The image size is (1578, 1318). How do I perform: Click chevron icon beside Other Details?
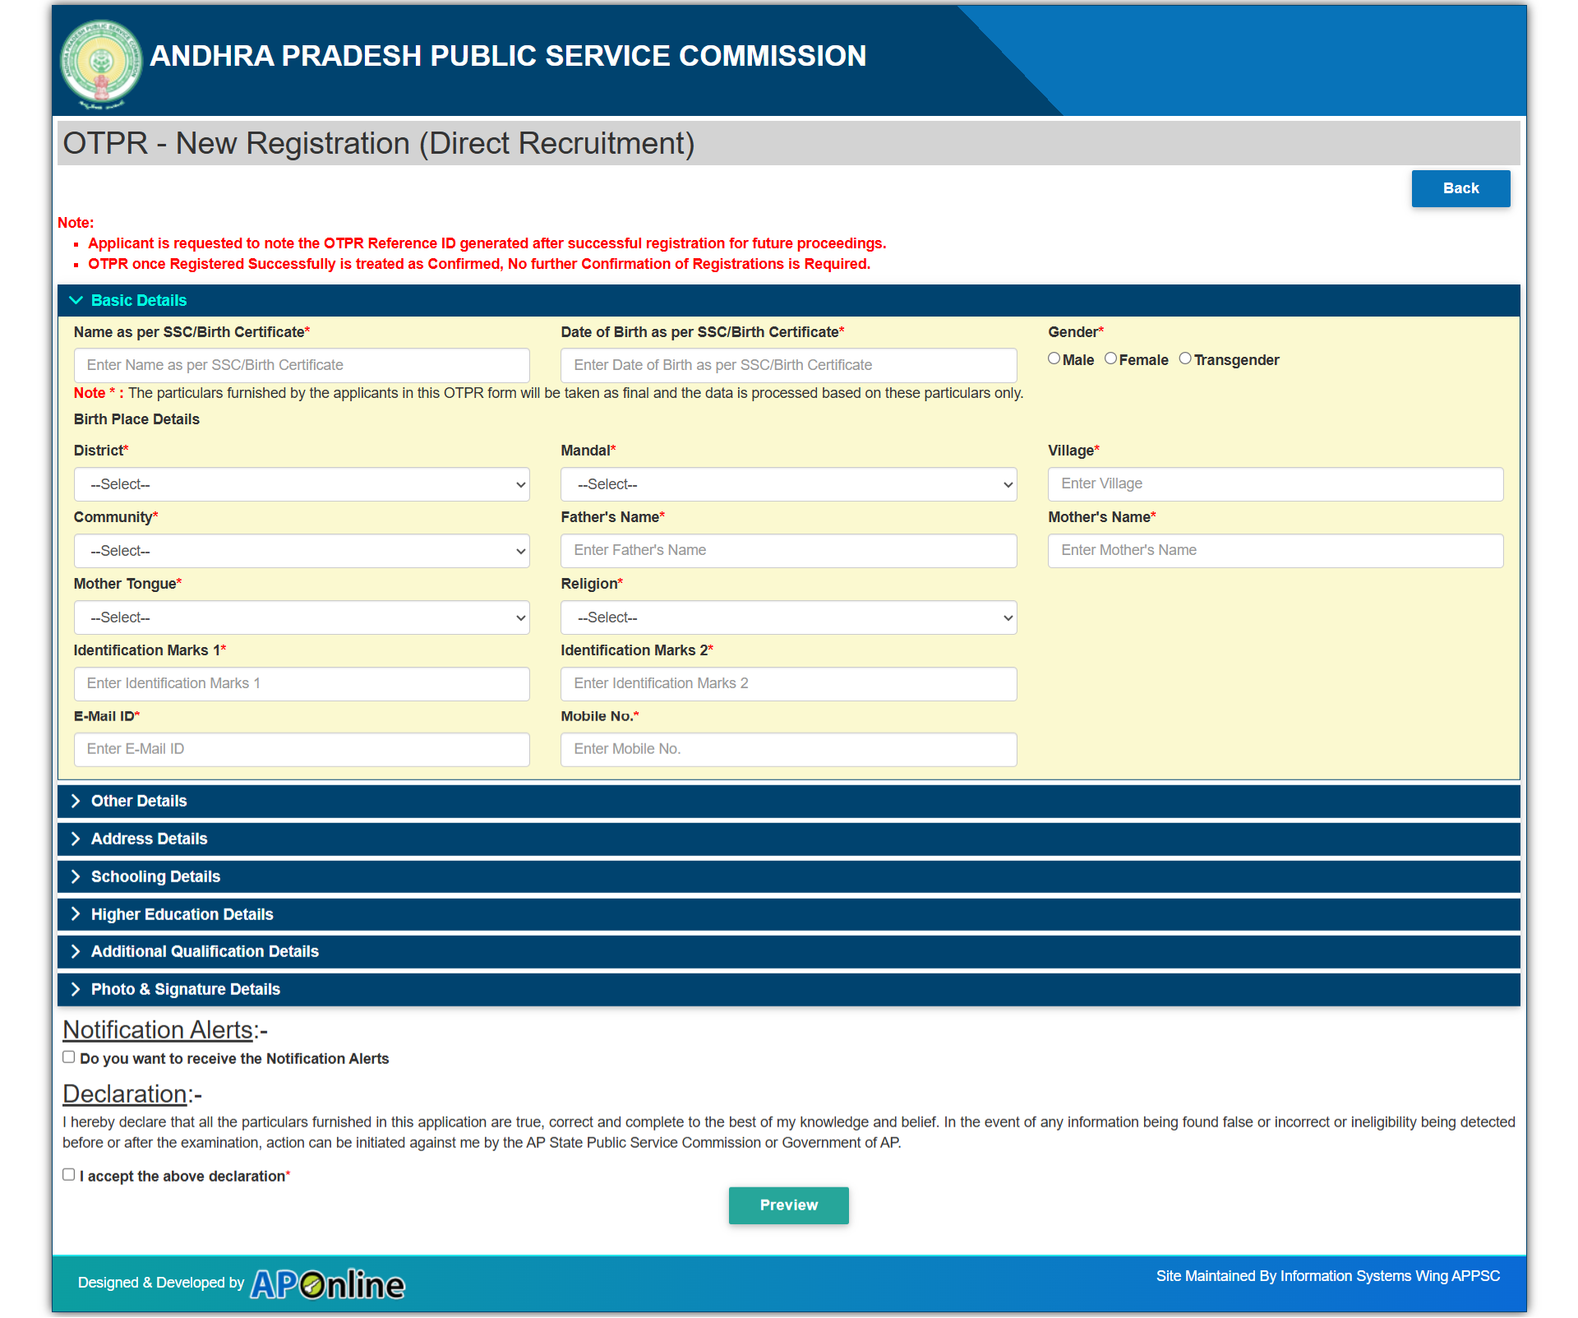76,801
